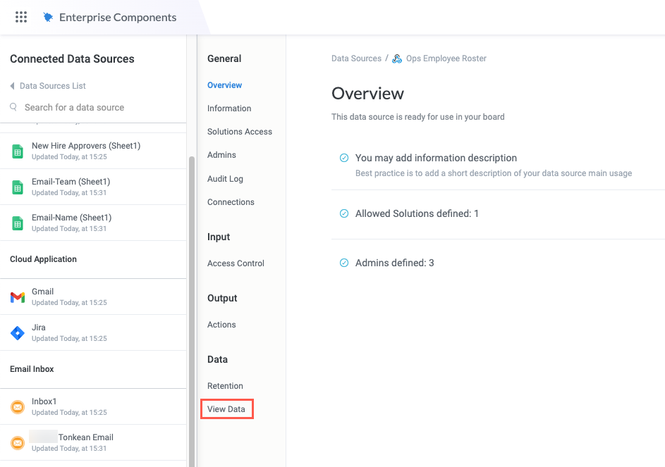
Task: Collapse the Cloud Application section
Action: (42, 259)
